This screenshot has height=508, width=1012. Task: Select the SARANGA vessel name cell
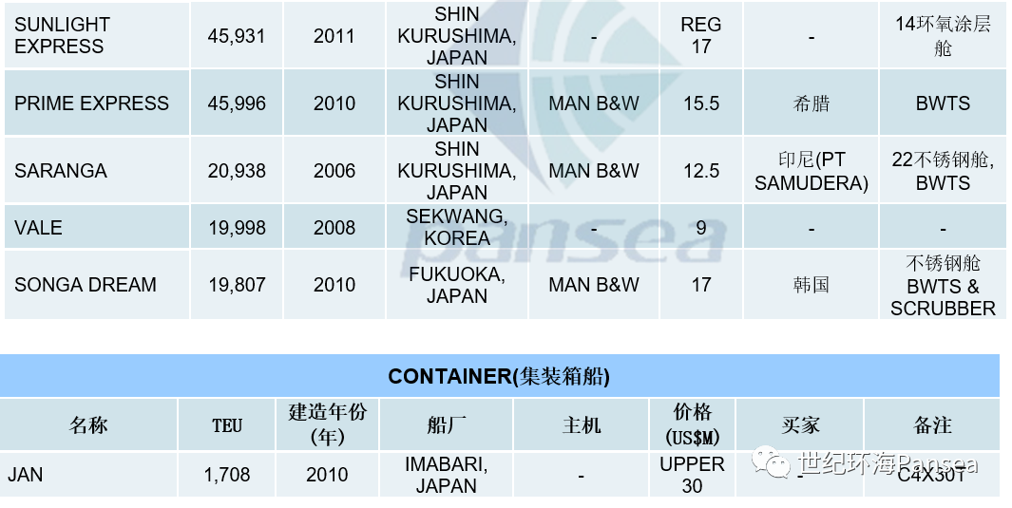97,171
